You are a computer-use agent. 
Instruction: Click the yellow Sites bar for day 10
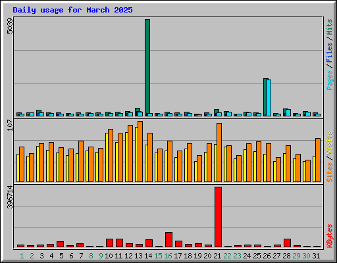point(107,157)
